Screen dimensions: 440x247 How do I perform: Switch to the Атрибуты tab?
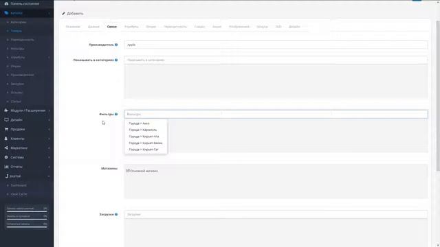coord(131,27)
